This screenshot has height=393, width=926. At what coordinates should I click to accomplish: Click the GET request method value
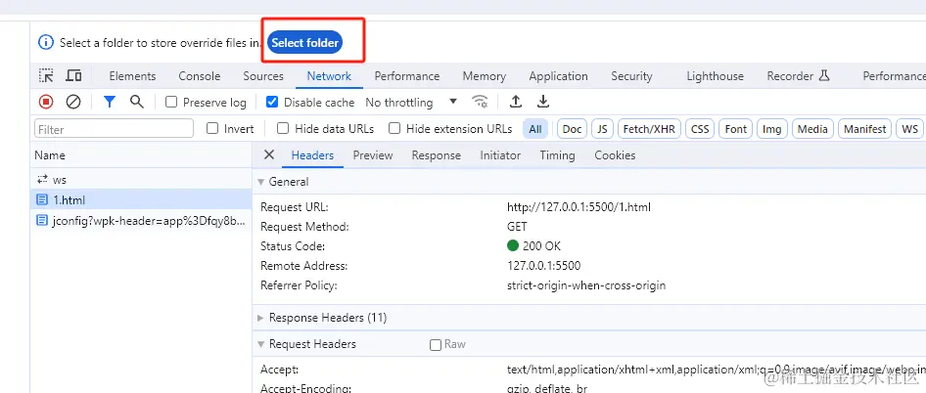517,227
